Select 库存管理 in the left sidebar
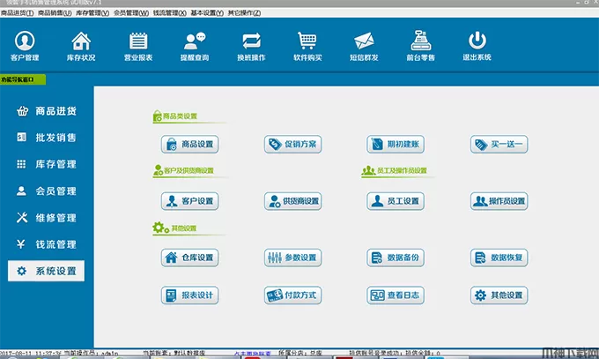 tap(46, 164)
